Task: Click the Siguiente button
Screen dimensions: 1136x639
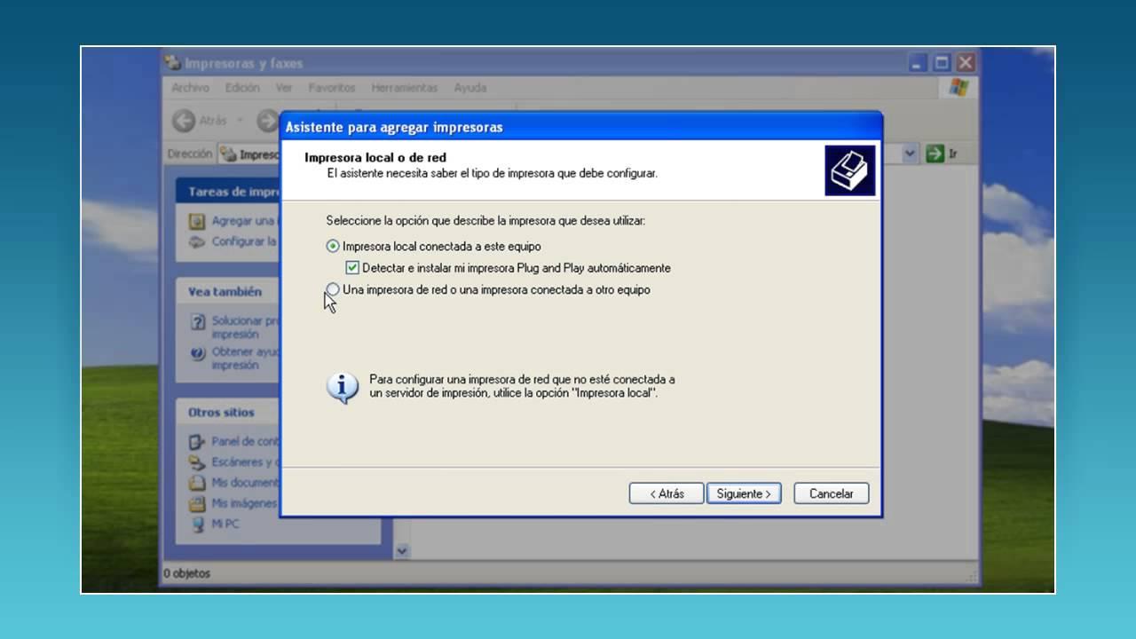Action: click(744, 493)
